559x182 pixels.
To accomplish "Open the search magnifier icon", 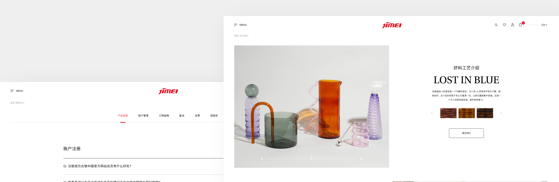I will (496, 25).
